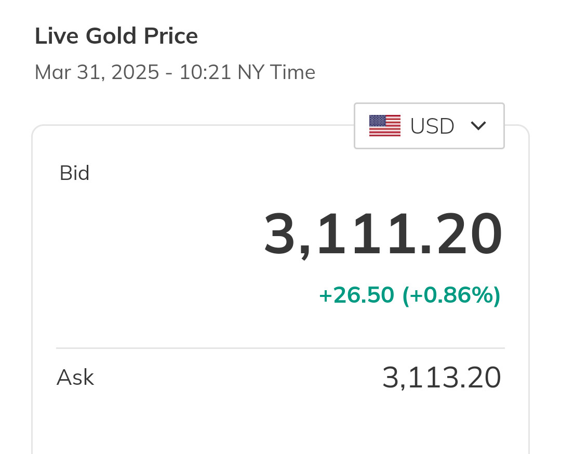Click the leading 3 of bid price
Viewport: 561px width, 454px height.
click(x=280, y=235)
